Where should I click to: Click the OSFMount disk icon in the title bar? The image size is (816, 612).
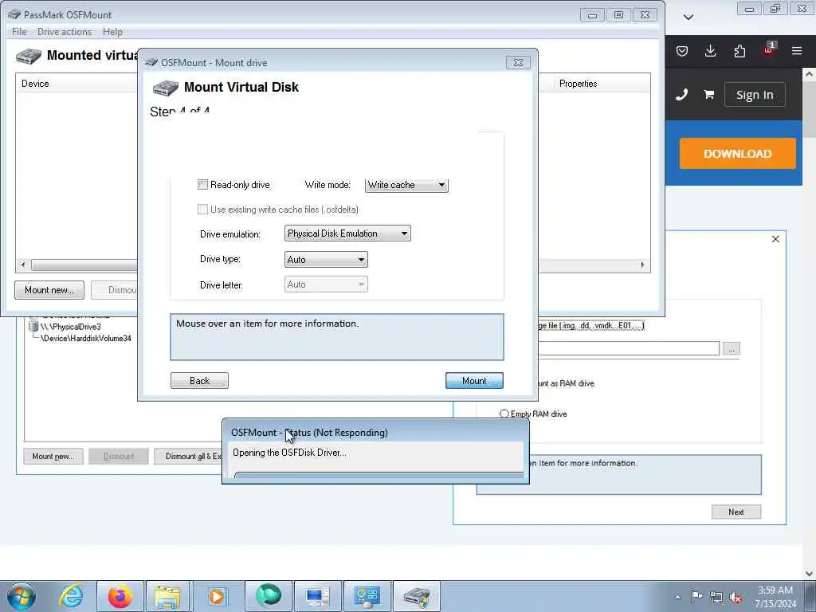tap(14, 14)
